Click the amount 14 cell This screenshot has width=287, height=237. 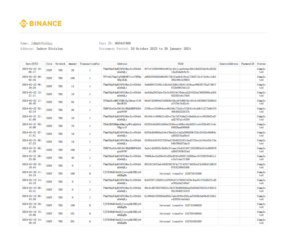(x=73, y=86)
